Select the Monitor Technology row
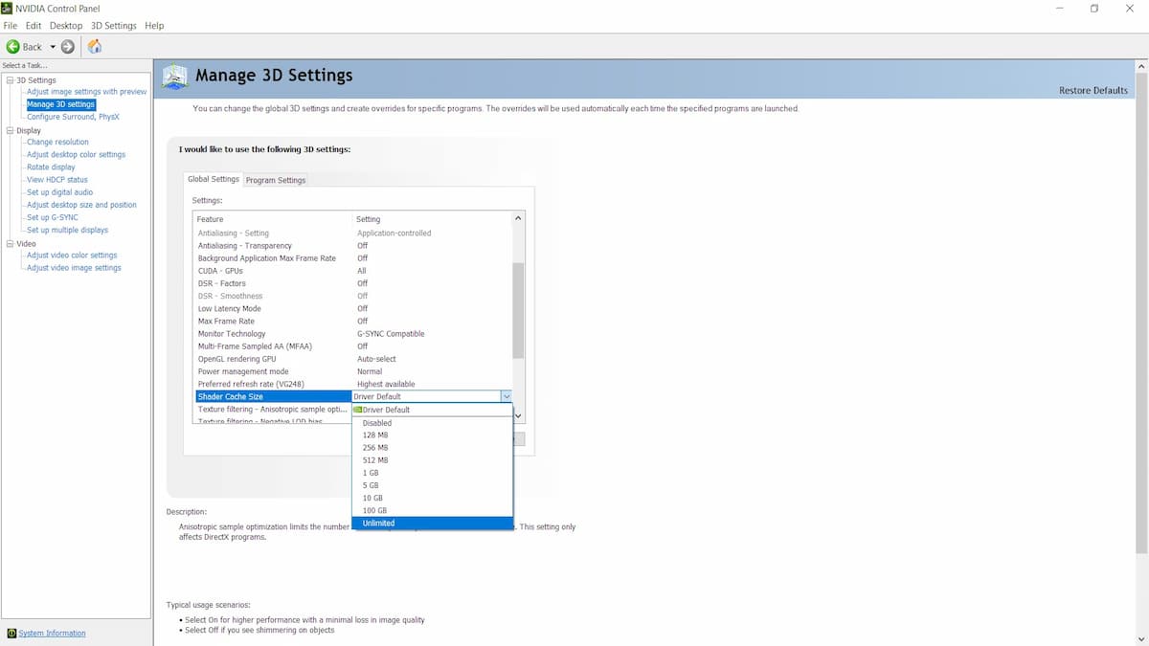Screen dimensions: 1149x646 (352, 334)
